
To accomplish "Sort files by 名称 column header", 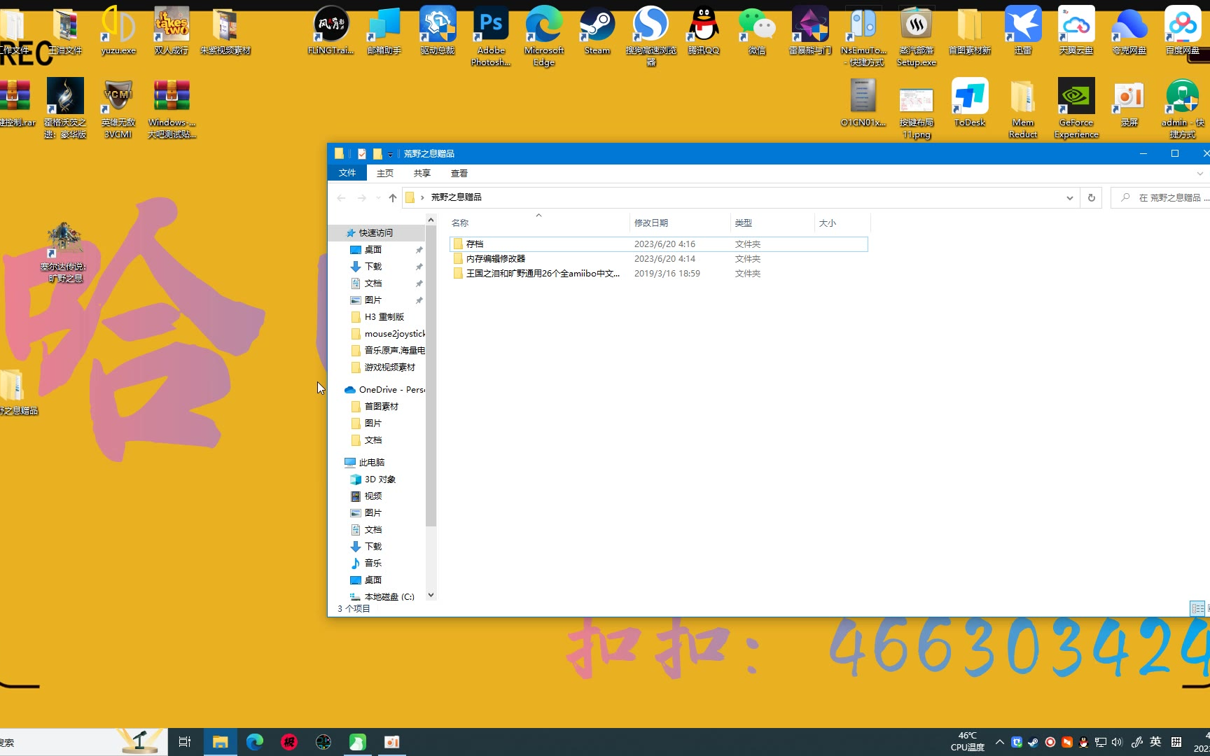I will pos(460,223).
